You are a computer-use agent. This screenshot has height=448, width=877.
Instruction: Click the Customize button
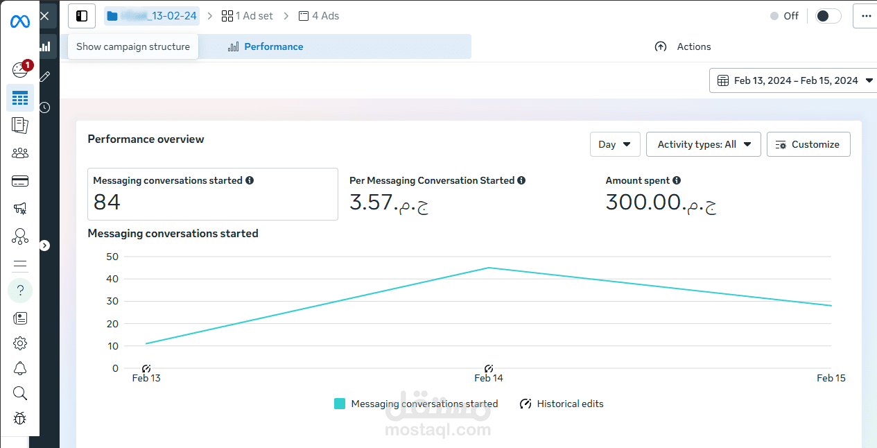pyautogui.click(x=808, y=144)
